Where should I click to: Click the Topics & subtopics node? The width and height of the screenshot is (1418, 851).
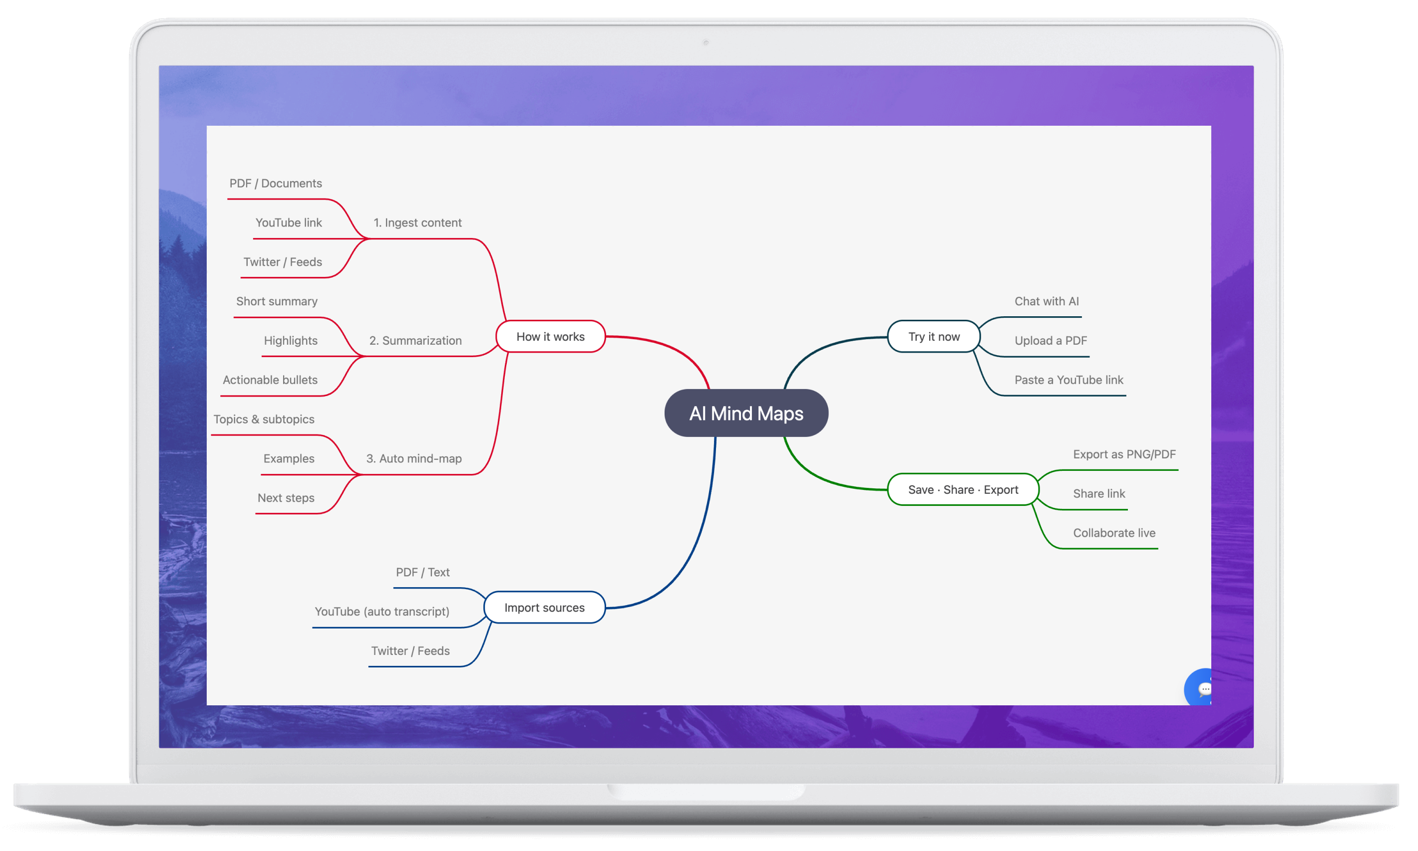pyautogui.click(x=265, y=419)
